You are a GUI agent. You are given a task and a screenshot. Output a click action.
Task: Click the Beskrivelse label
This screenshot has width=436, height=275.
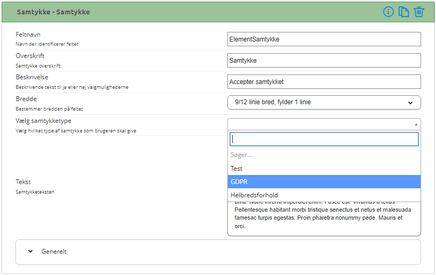pyautogui.click(x=32, y=77)
